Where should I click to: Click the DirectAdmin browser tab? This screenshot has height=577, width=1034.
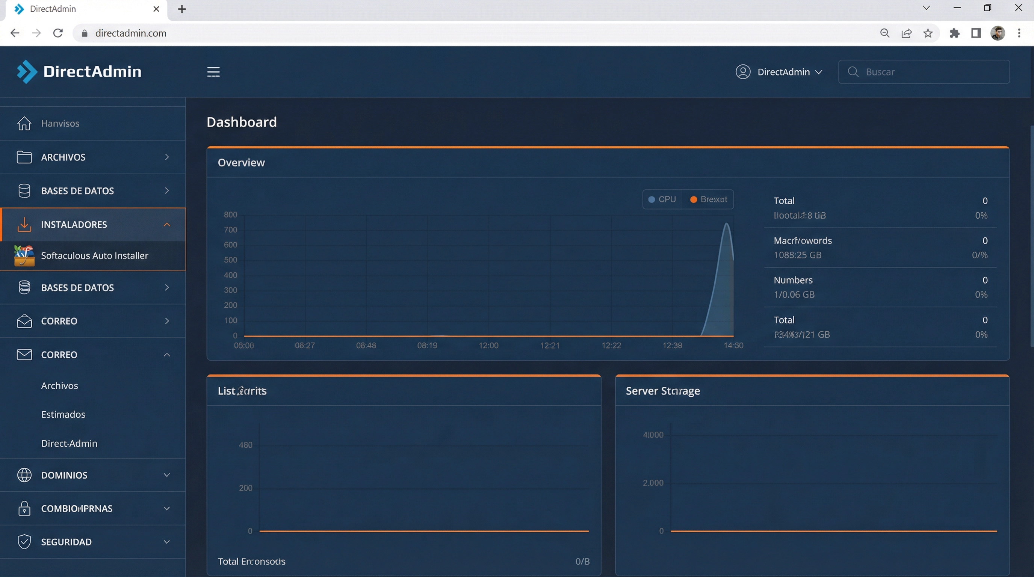coord(86,9)
